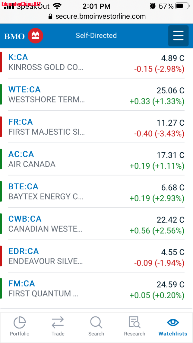Tap the lock icon in address bar
Image resolution: width=193 pixels, height=343 pixels.
tap(50, 17)
